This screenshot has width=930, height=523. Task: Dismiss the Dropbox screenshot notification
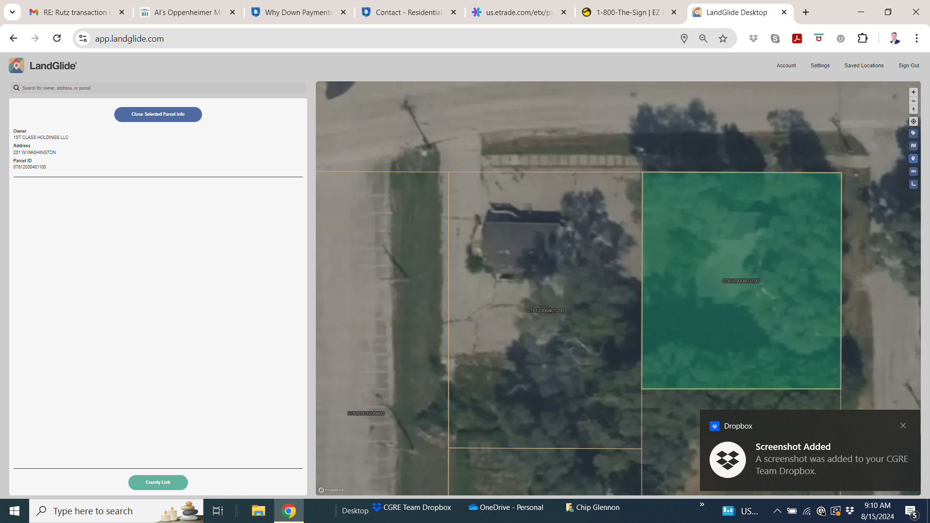pos(903,426)
